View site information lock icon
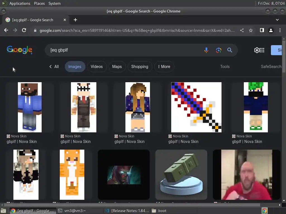The width and height of the screenshot is (286, 214). [35, 30]
